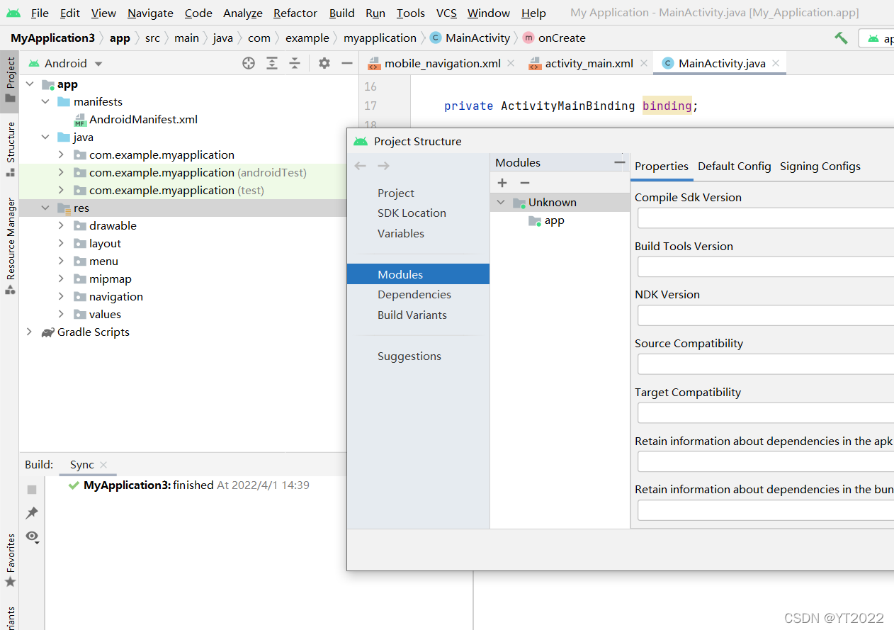Click the pin tab icon in Build panel
The height and width of the screenshot is (630, 894).
pos(32,512)
